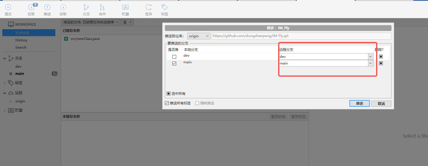Click the 已暂存文件 section header
428x166 pixels.
click(x=71, y=31)
